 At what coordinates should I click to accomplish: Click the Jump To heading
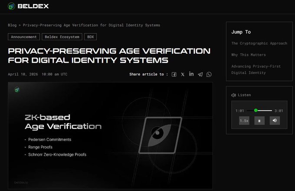coord(241,32)
